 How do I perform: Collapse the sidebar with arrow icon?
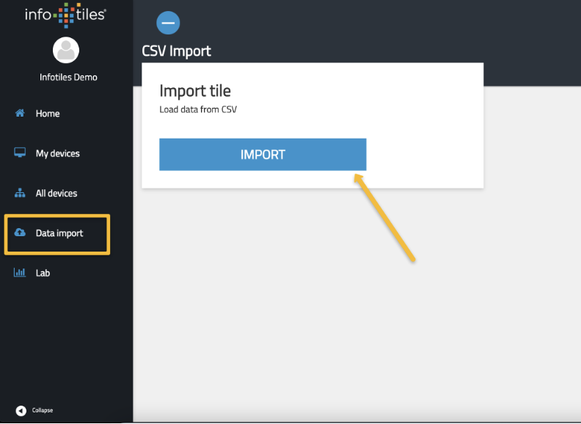pos(21,411)
